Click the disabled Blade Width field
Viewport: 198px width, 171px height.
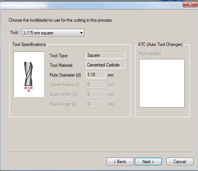point(96,94)
